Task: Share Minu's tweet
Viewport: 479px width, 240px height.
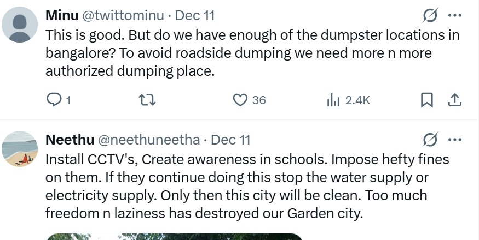Action: click(455, 100)
